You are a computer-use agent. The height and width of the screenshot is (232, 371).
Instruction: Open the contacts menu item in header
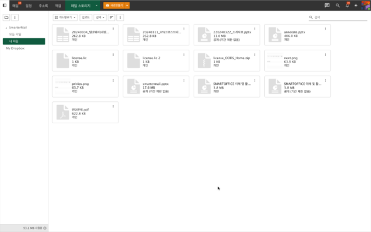click(43, 6)
